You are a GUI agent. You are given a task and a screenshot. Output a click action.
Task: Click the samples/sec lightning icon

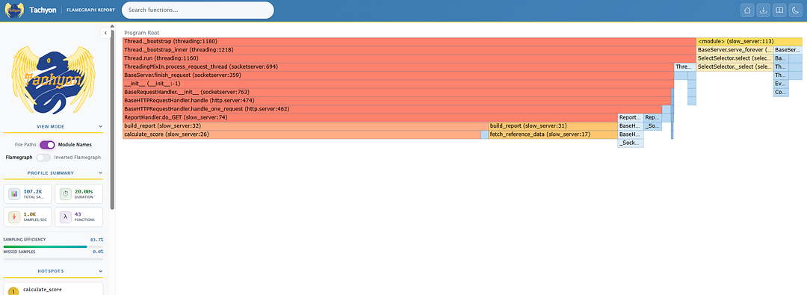point(14,217)
